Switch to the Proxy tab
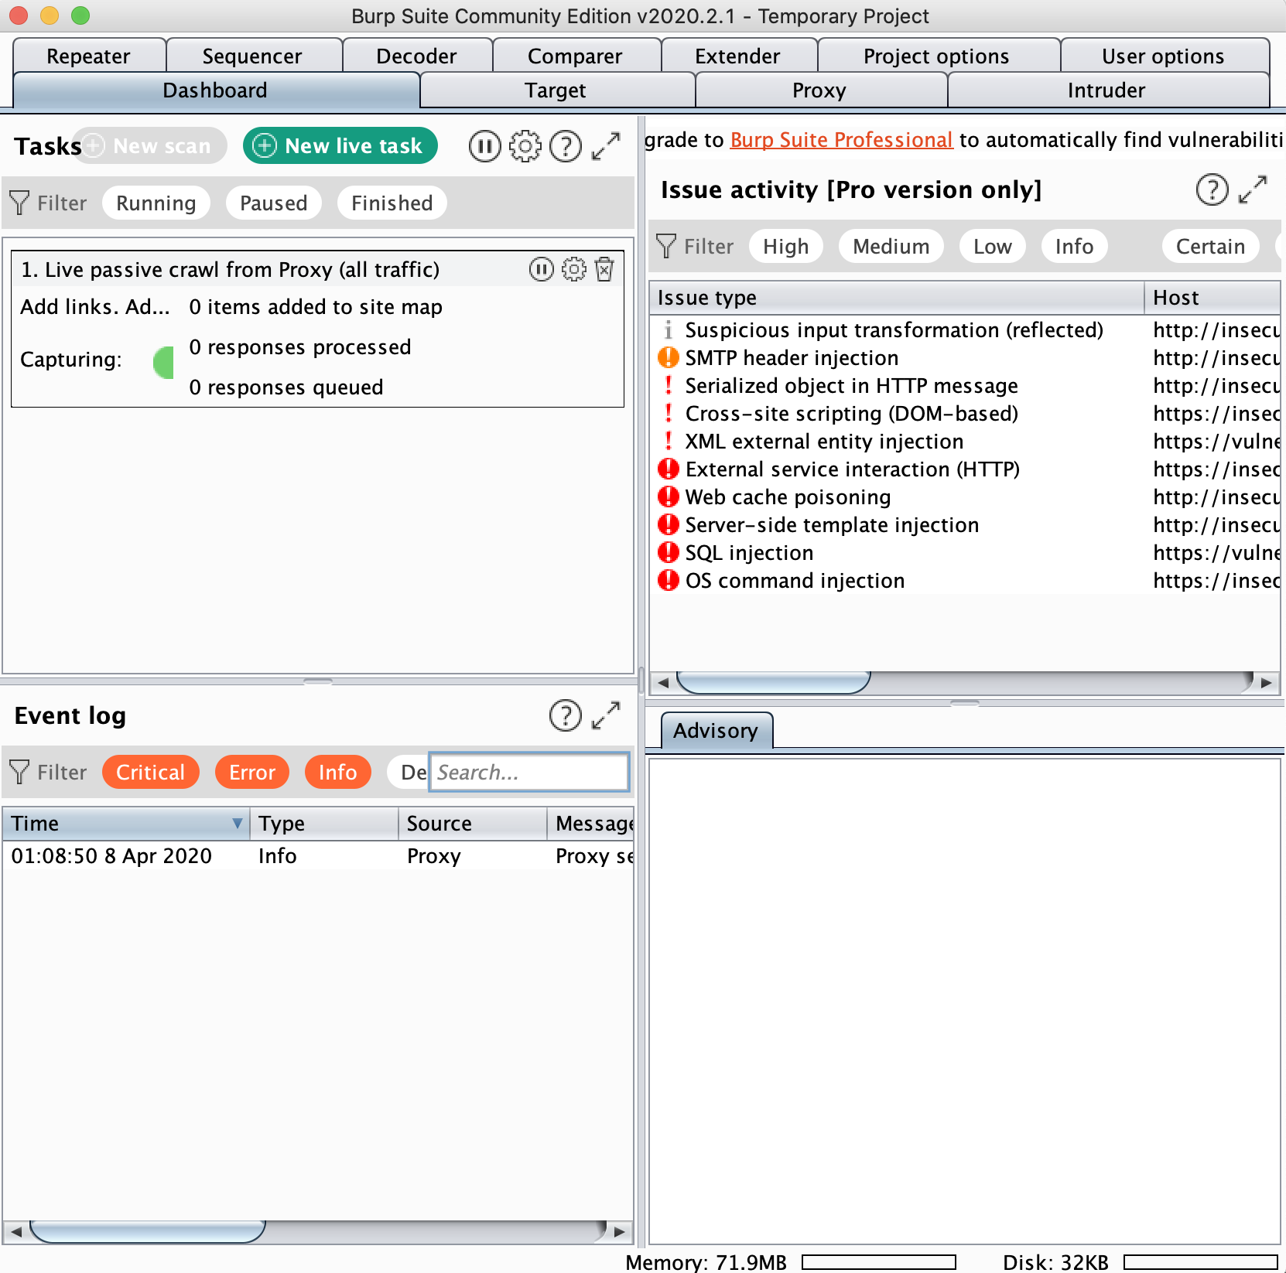Screen dimensions: 1286x1273 819,90
